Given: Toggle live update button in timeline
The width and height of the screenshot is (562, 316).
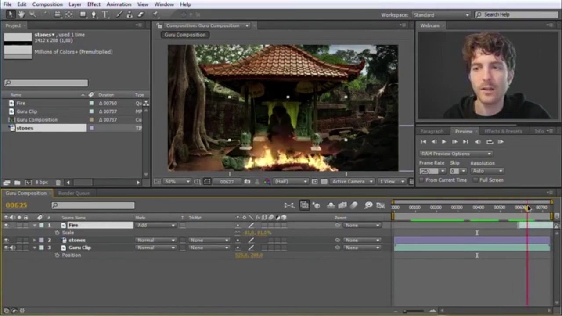Looking at the screenshot, I should click(304, 205).
